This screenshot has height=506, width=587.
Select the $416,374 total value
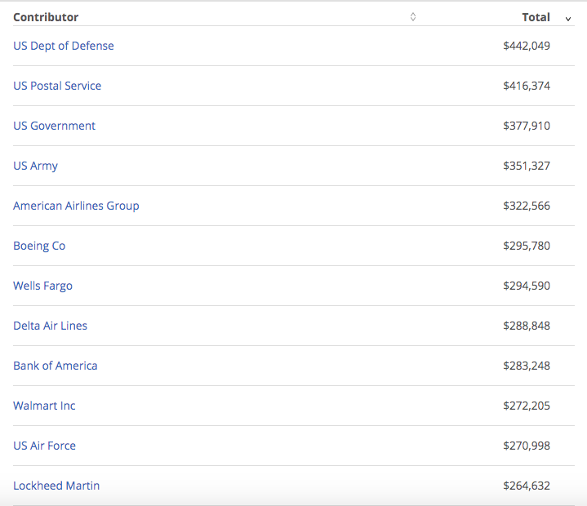point(527,86)
